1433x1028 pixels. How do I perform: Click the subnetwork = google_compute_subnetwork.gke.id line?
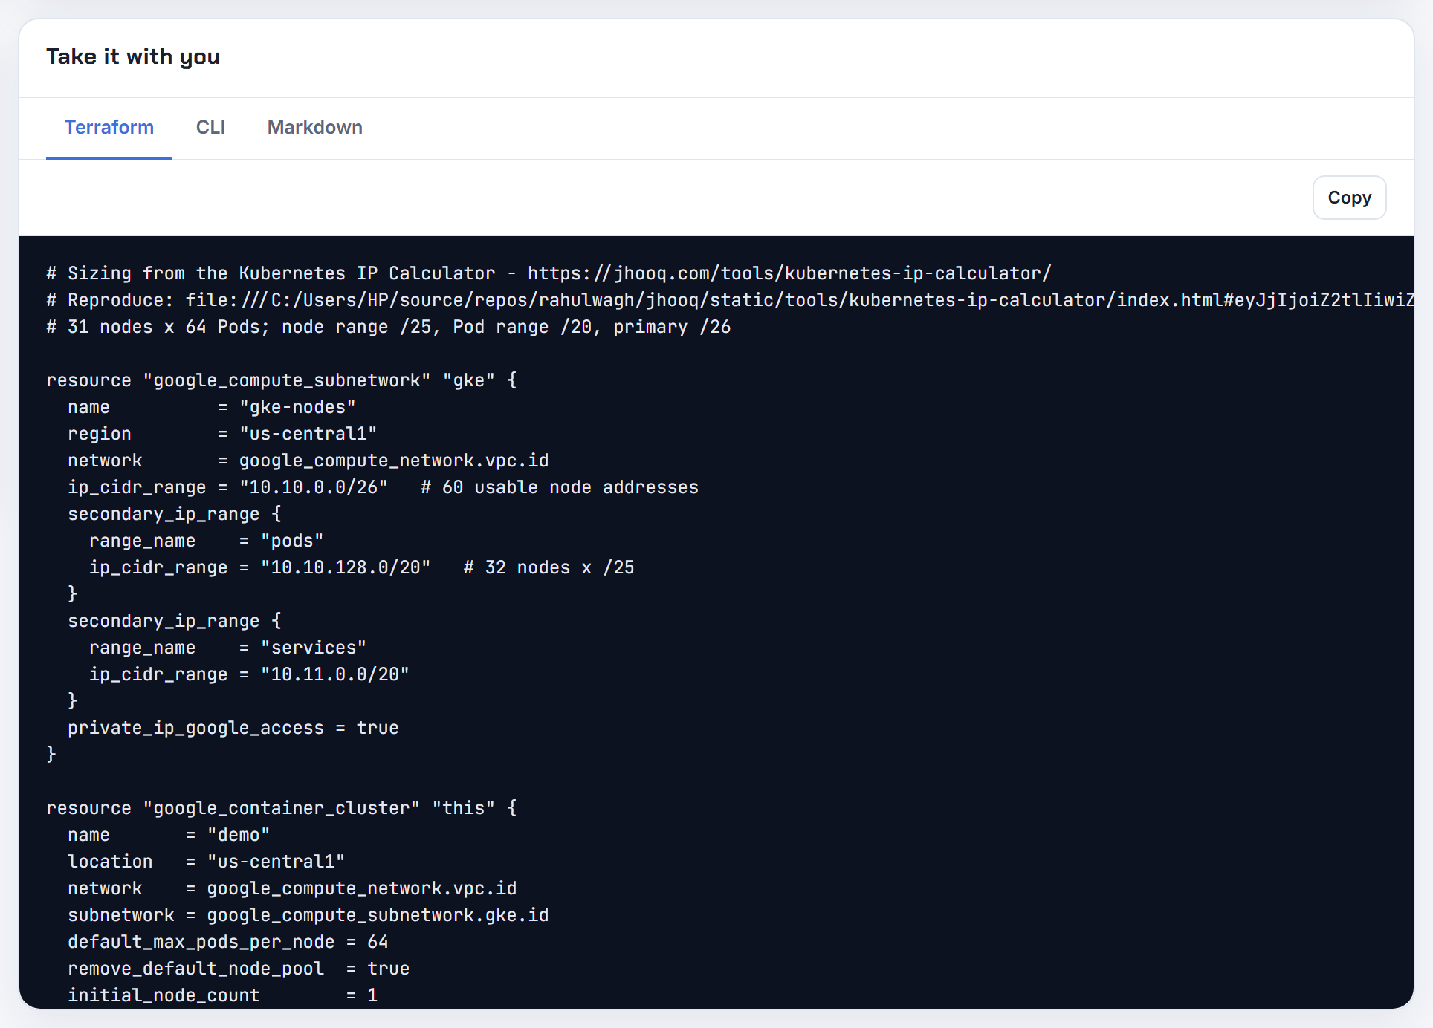point(308,915)
